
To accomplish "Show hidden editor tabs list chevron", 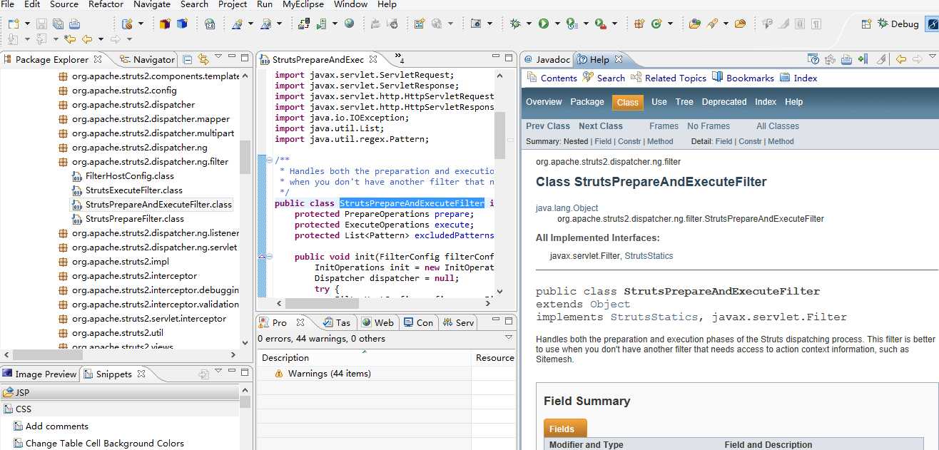I will point(399,58).
